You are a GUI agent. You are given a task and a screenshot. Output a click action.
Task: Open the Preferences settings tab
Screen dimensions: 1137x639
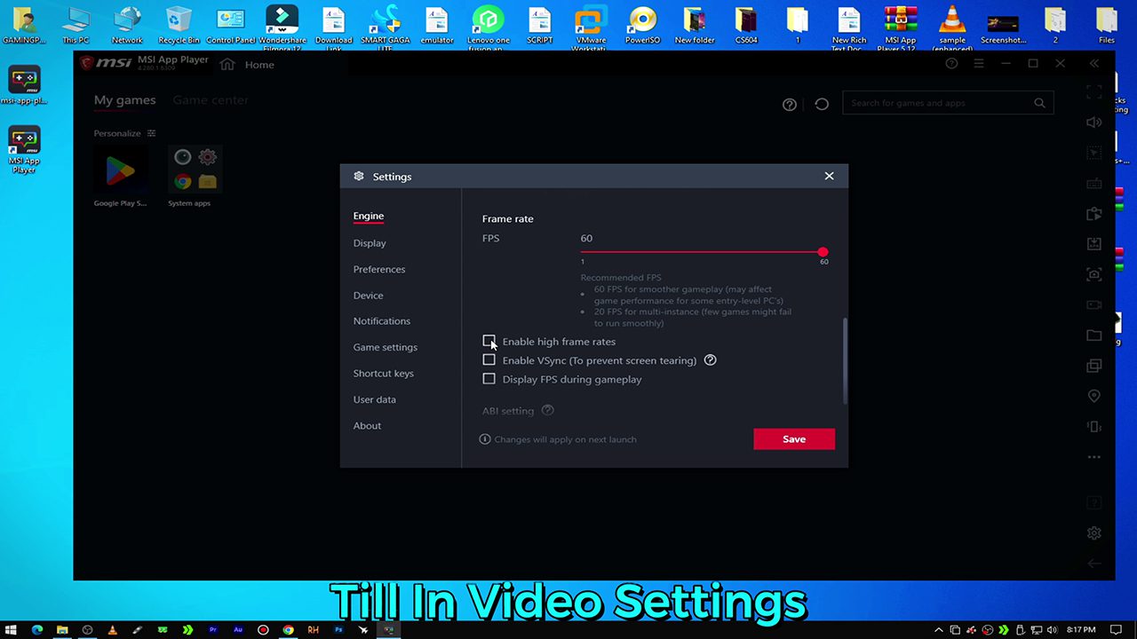[379, 269]
